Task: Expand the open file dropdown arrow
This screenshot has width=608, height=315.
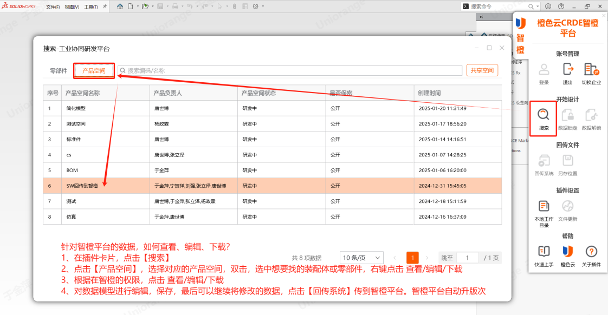Action: click(152, 6)
